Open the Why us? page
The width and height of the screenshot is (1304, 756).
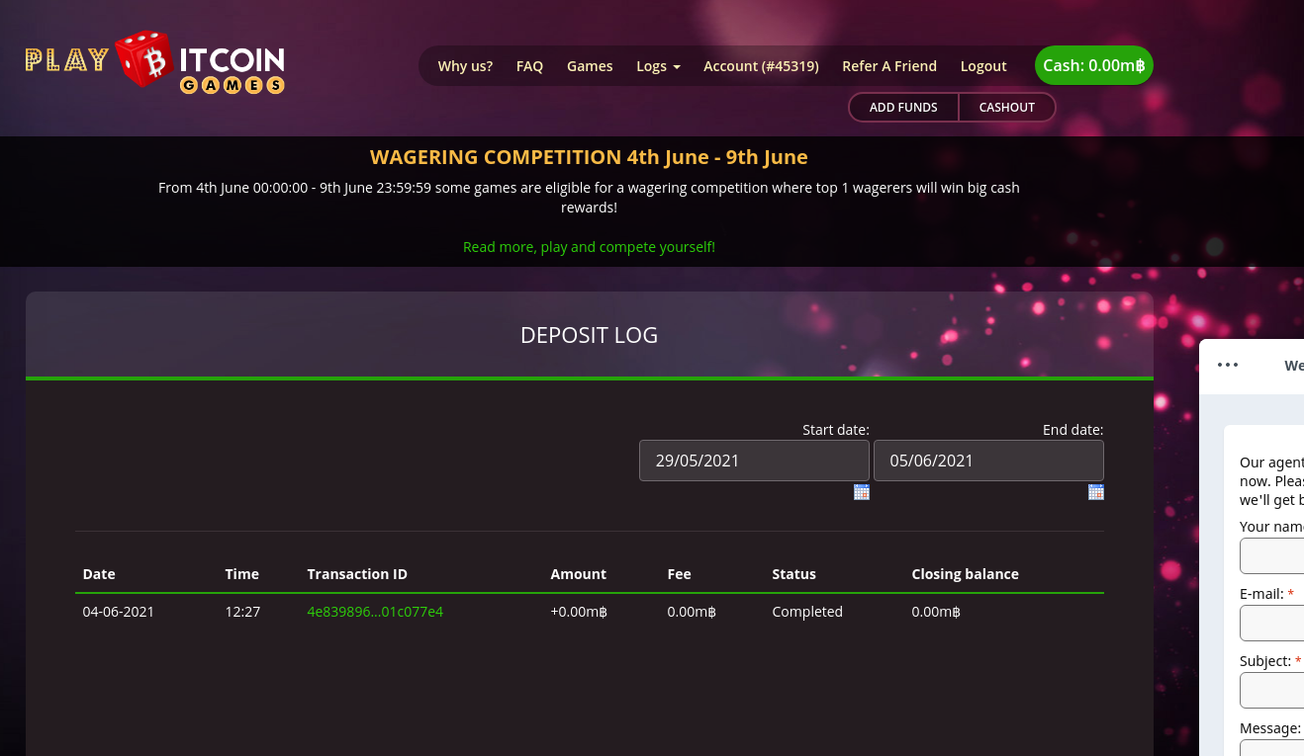465,66
